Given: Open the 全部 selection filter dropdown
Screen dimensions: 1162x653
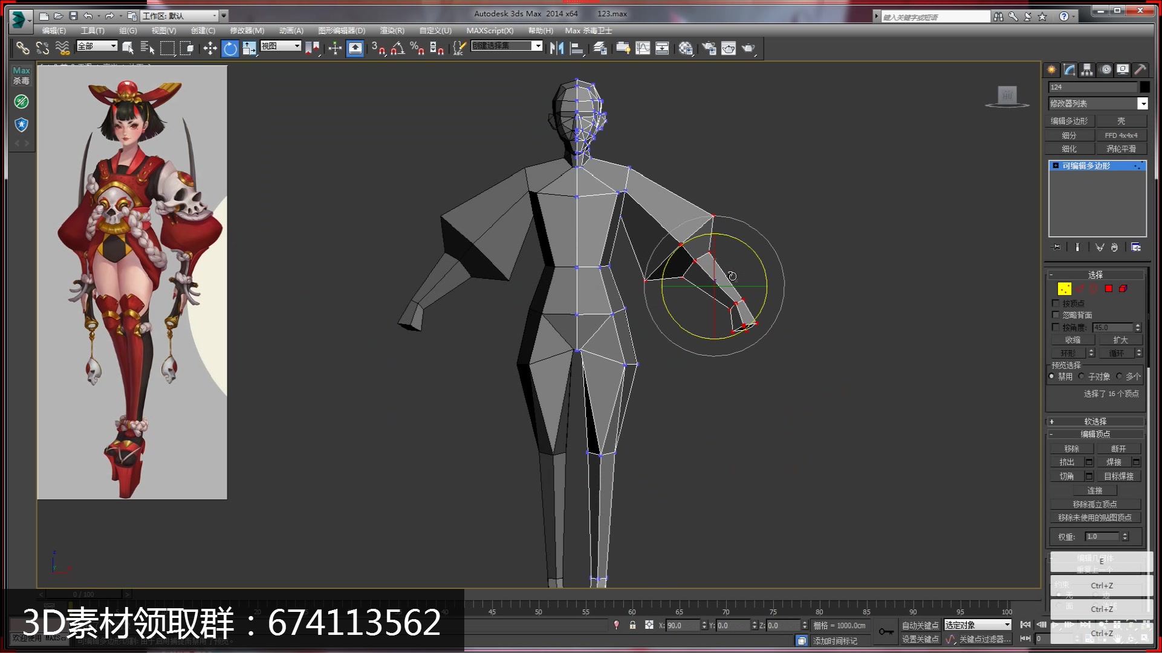Looking at the screenshot, I should (x=97, y=46).
